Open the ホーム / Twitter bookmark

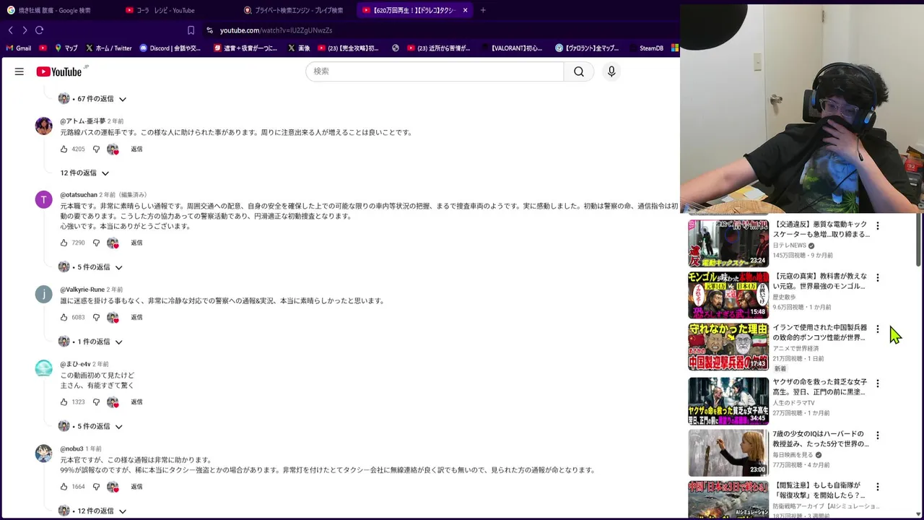click(x=108, y=48)
